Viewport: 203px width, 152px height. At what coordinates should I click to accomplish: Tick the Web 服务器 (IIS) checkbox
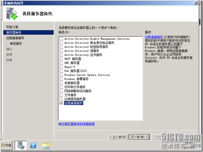click(61, 71)
